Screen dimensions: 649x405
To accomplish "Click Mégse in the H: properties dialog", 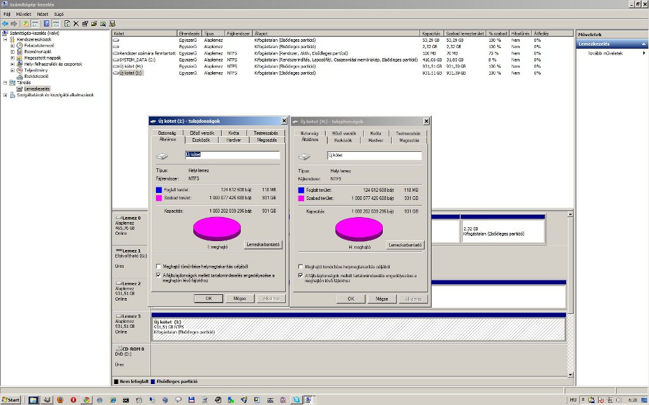I will (x=382, y=299).
